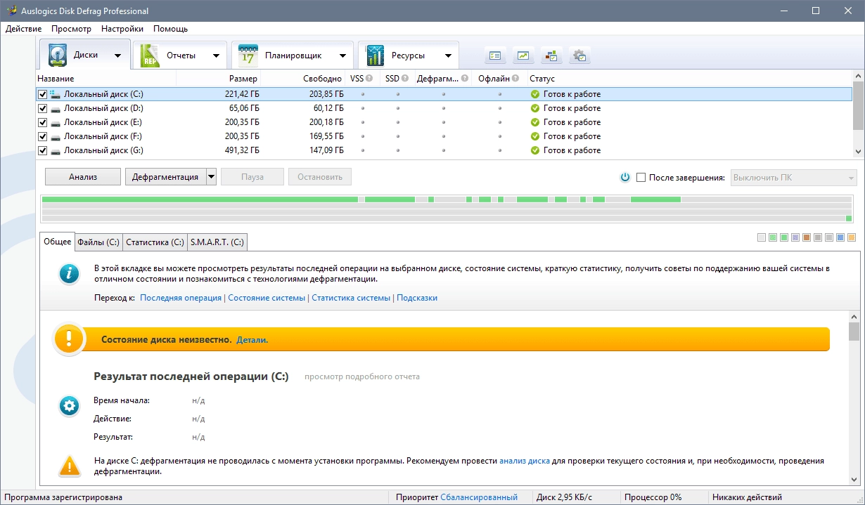The image size is (865, 505).
Task: Click the exclamation icon on the orange banner
Action: (x=68, y=339)
